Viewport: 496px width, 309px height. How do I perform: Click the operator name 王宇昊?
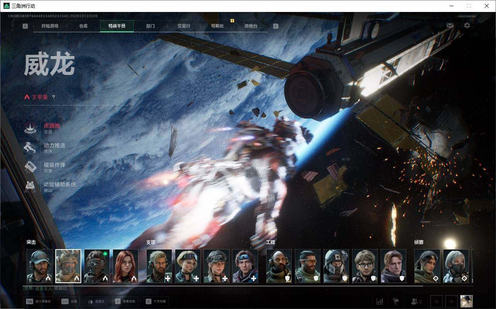click(40, 97)
